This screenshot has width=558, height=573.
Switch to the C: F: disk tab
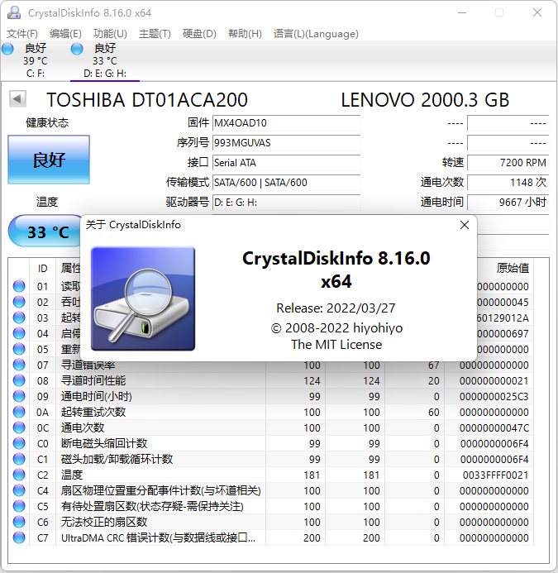(x=35, y=60)
